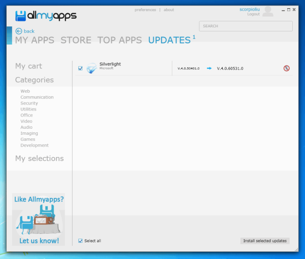The height and width of the screenshot is (259, 305).
Task: Click Logout
Action: 254,14
